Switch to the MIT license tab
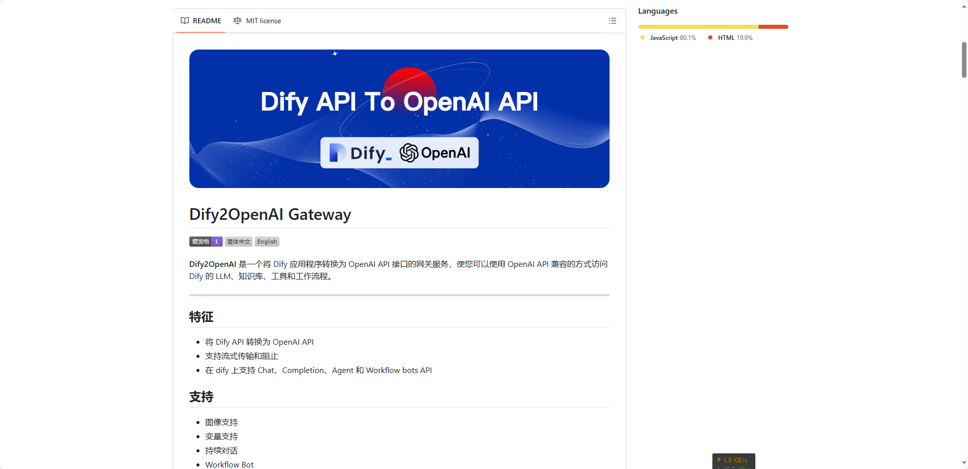This screenshot has height=469, width=968. [x=258, y=21]
